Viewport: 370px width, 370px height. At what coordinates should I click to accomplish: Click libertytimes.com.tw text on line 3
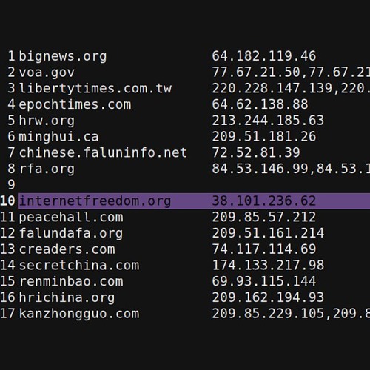[95, 88]
